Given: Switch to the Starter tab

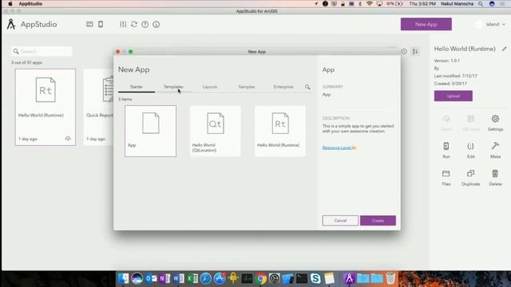Looking at the screenshot, I should 137,87.
